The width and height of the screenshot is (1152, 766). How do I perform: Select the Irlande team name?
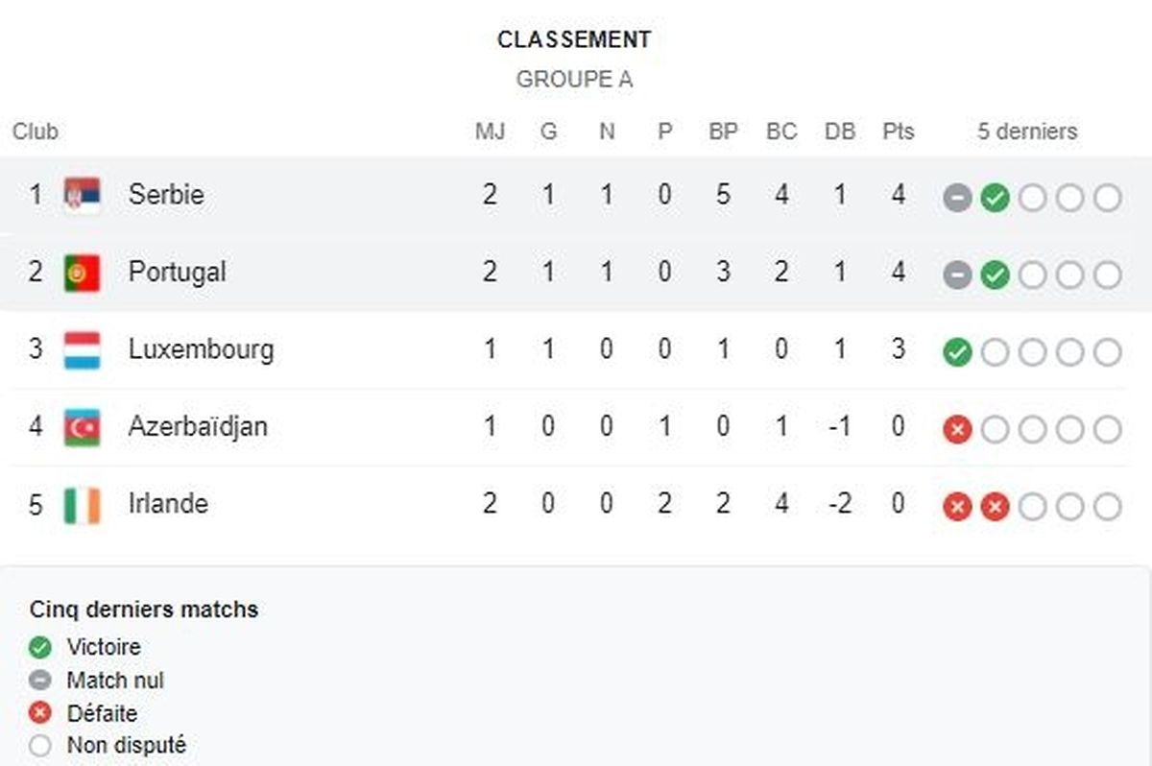168,504
